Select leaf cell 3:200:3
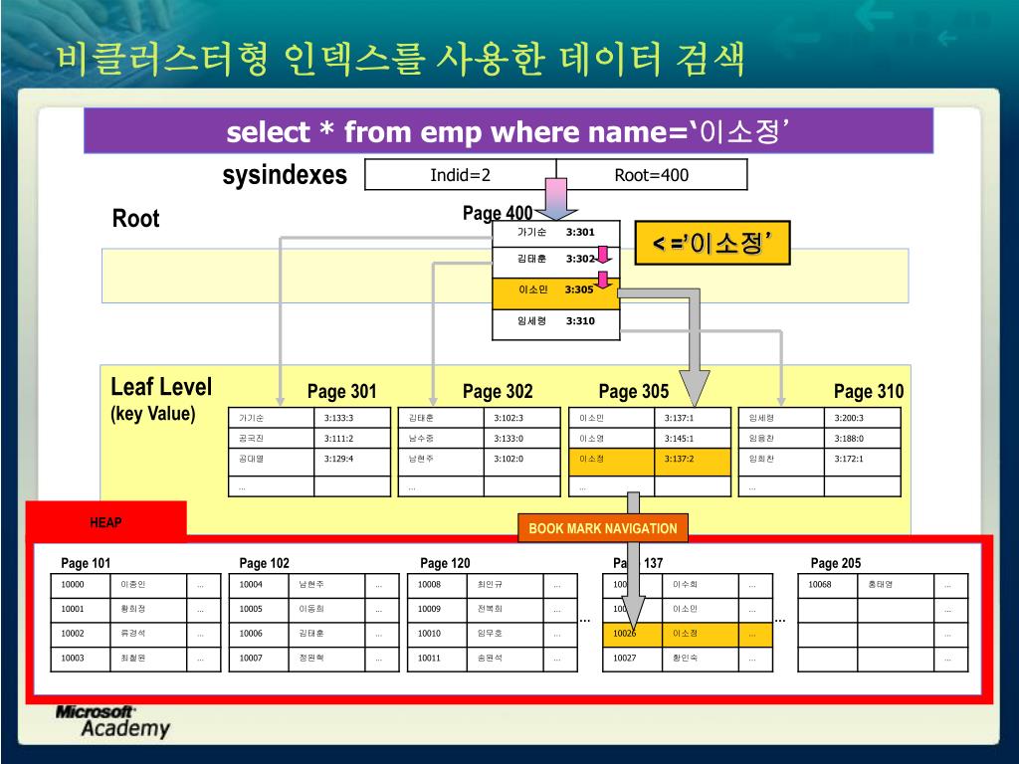1019x764 pixels. tap(862, 418)
